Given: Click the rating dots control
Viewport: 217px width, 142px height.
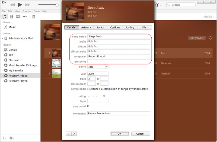Looking at the screenshot, I should coord(94,96).
